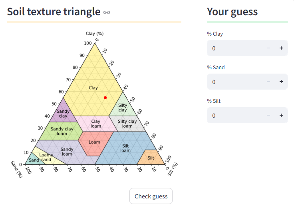Increase the % Clay value with plus

coord(281,48)
